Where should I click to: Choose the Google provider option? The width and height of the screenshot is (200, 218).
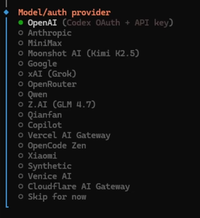click(x=37, y=64)
